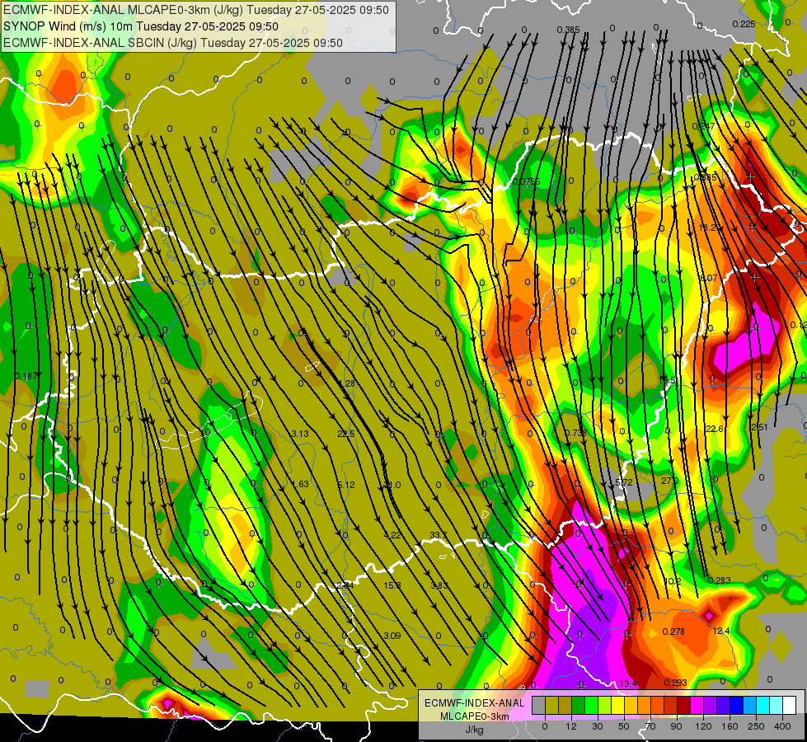Click the dark green legend swatch above 12
807x742 pixels.
coord(579,705)
